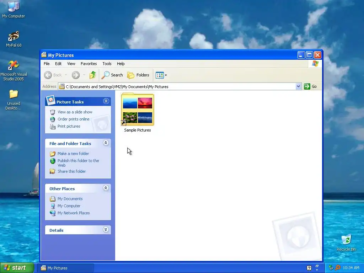364x273 pixels.
Task: Click Publish this folder to the Web
Action: (78, 163)
